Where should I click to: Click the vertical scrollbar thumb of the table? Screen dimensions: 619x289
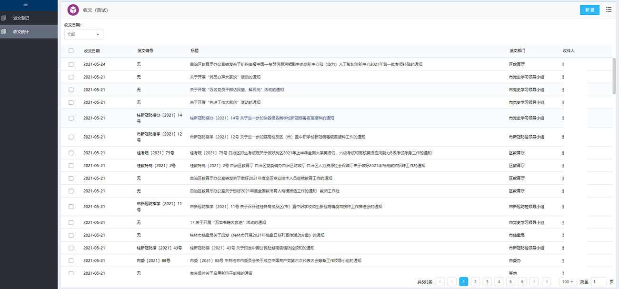click(614, 77)
